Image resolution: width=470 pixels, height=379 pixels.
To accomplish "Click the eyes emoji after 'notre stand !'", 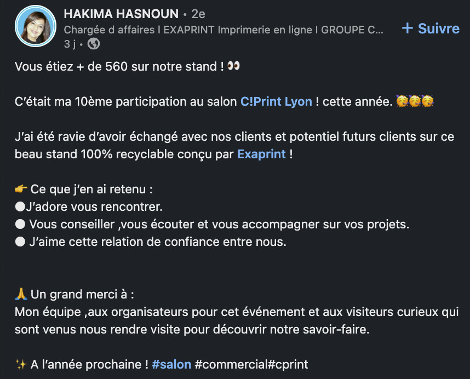I will [x=233, y=66].
